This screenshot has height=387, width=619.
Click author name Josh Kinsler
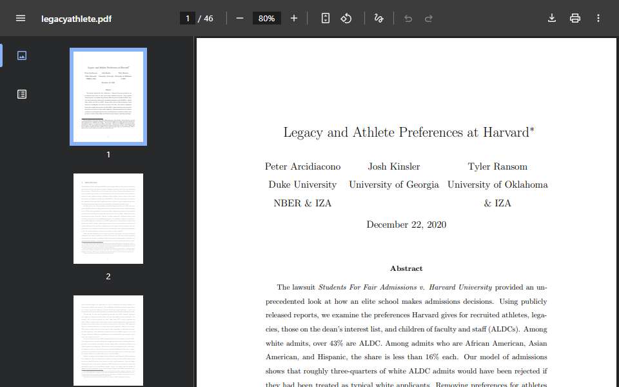click(x=394, y=166)
